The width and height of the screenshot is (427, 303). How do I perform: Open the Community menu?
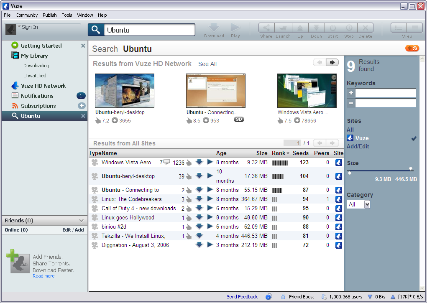coord(27,15)
